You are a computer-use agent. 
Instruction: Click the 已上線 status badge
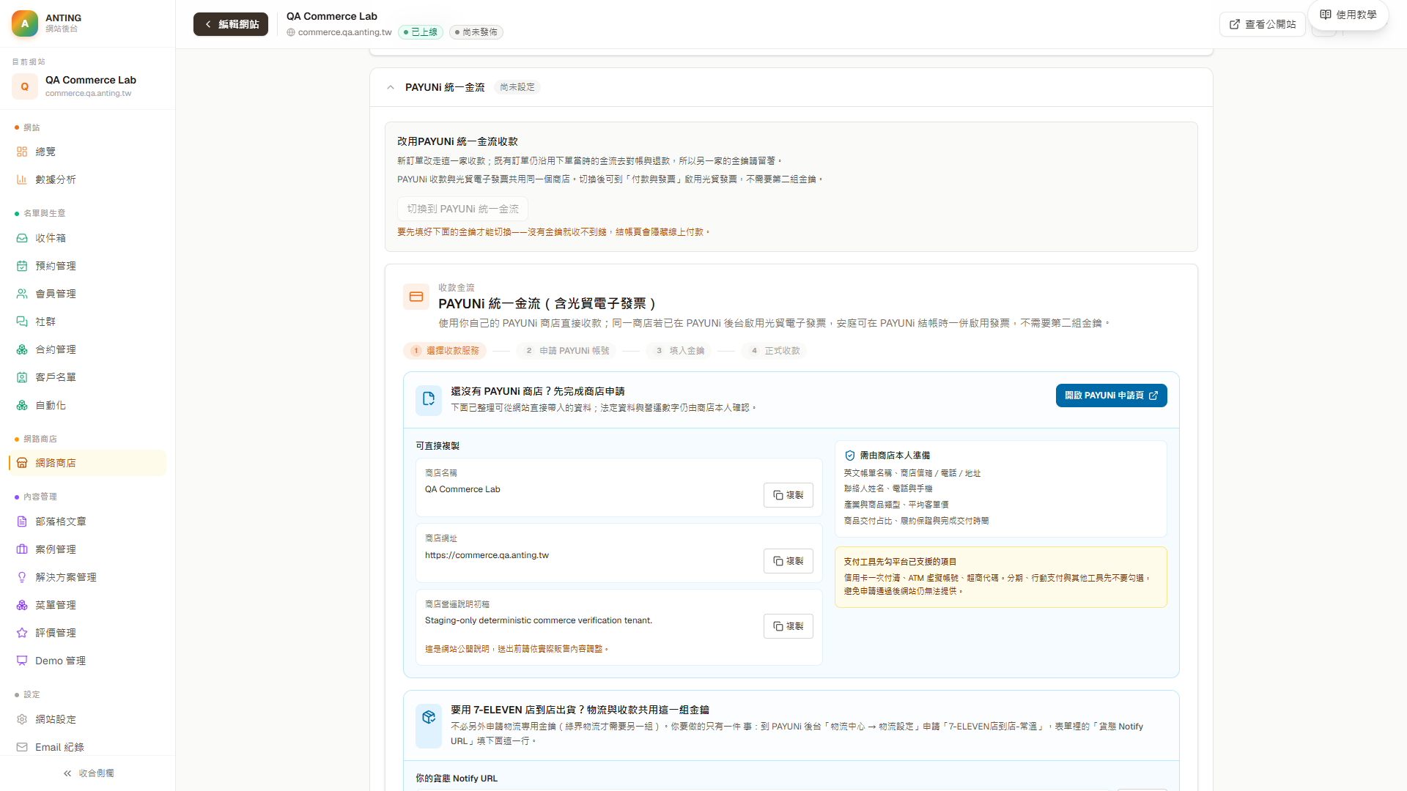click(421, 32)
